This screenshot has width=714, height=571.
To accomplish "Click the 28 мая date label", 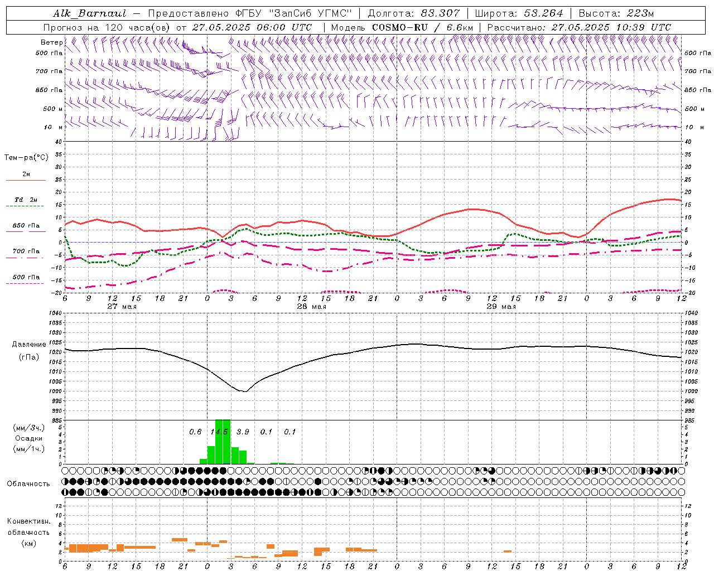I will pos(312,307).
